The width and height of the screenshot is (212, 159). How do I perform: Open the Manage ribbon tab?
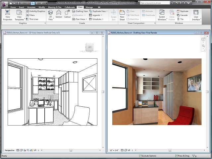(x=89, y=7)
